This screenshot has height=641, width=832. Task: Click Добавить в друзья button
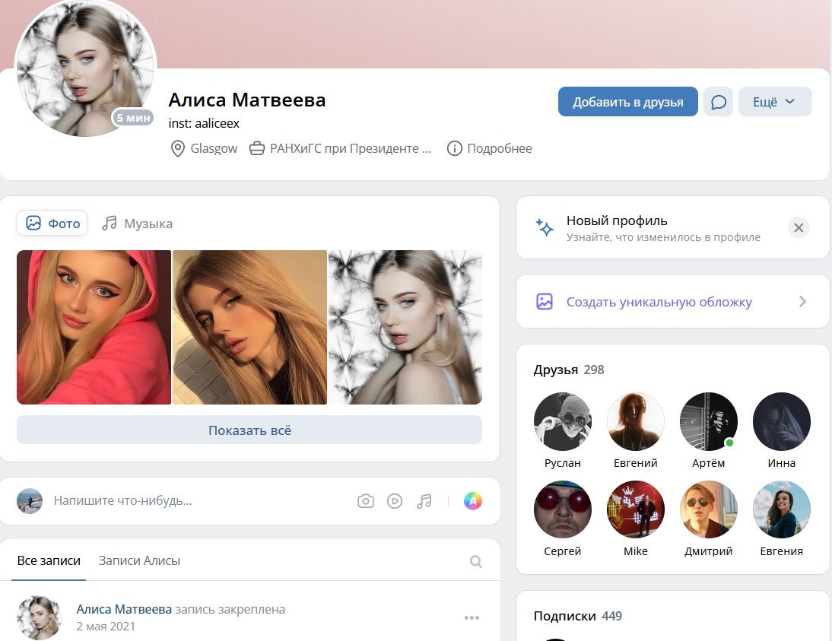click(627, 102)
